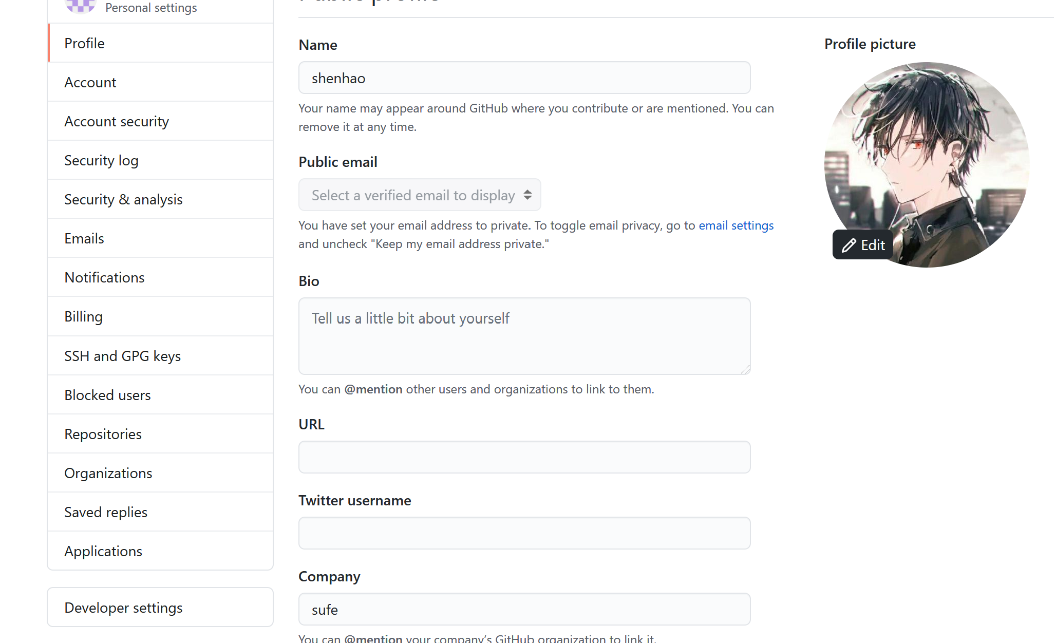The width and height of the screenshot is (1056, 643).
Task: Click the Personal settings avatar icon
Action: coord(80,6)
